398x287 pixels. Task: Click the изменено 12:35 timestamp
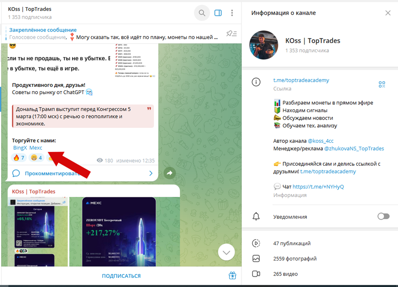coord(135,160)
